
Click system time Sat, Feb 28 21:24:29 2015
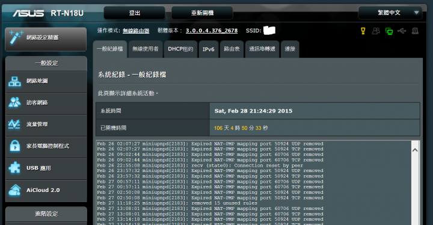click(x=253, y=111)
